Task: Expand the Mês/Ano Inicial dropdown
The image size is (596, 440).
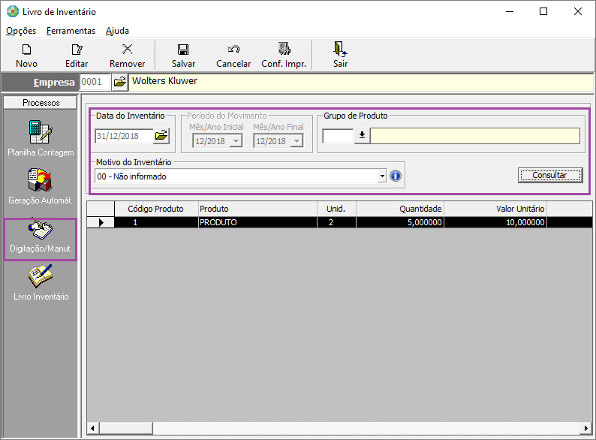Action: click(x=236, y=141)
